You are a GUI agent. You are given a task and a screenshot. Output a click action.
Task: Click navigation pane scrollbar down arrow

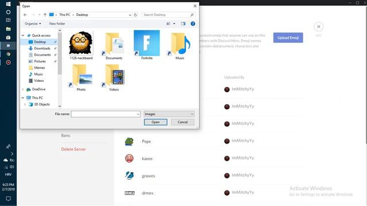click(x=60, y=106)
